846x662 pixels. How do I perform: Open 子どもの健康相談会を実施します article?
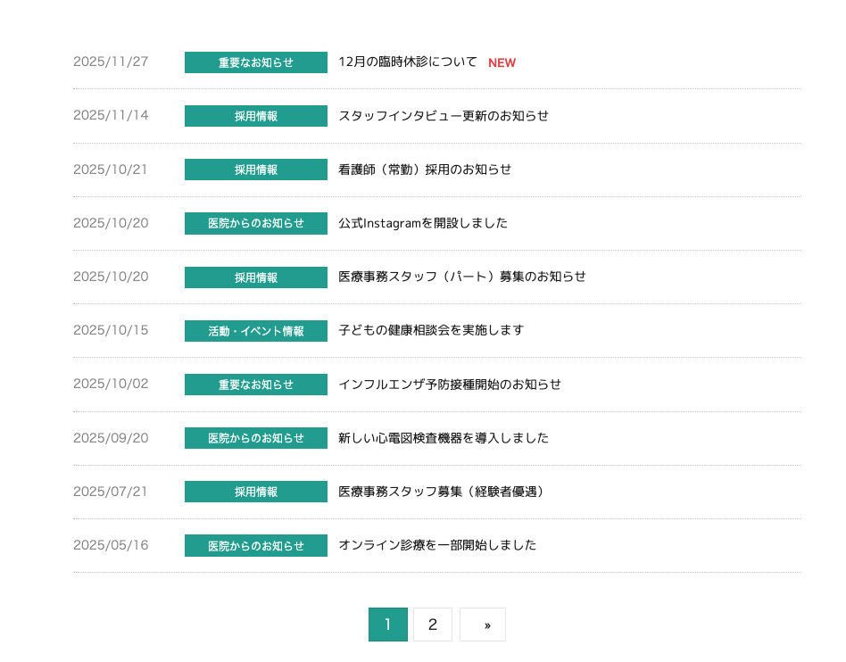[x=431, y=330]
